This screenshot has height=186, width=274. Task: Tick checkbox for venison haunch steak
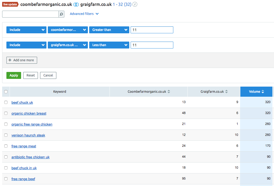pos(6,135)
